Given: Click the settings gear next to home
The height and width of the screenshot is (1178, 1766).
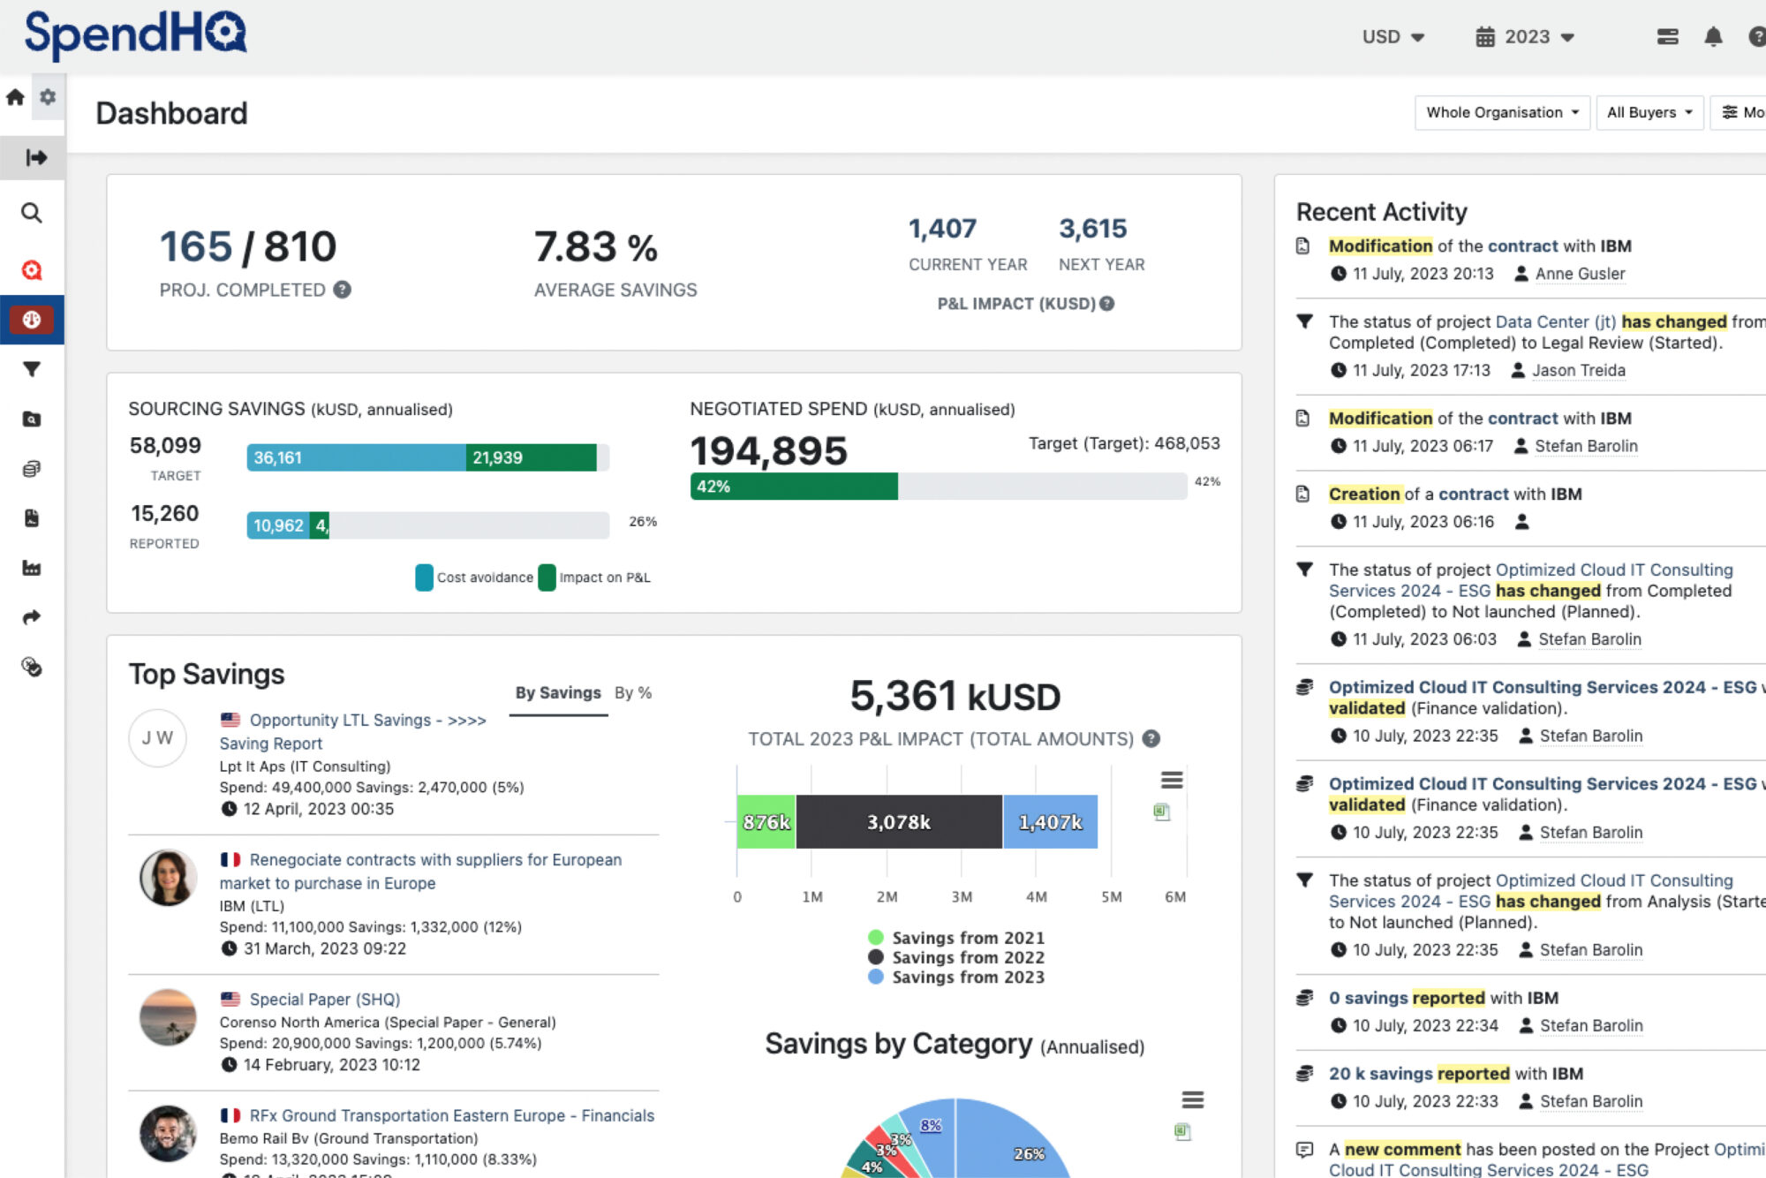Looking at the screenshot, I should pos(48,98).
